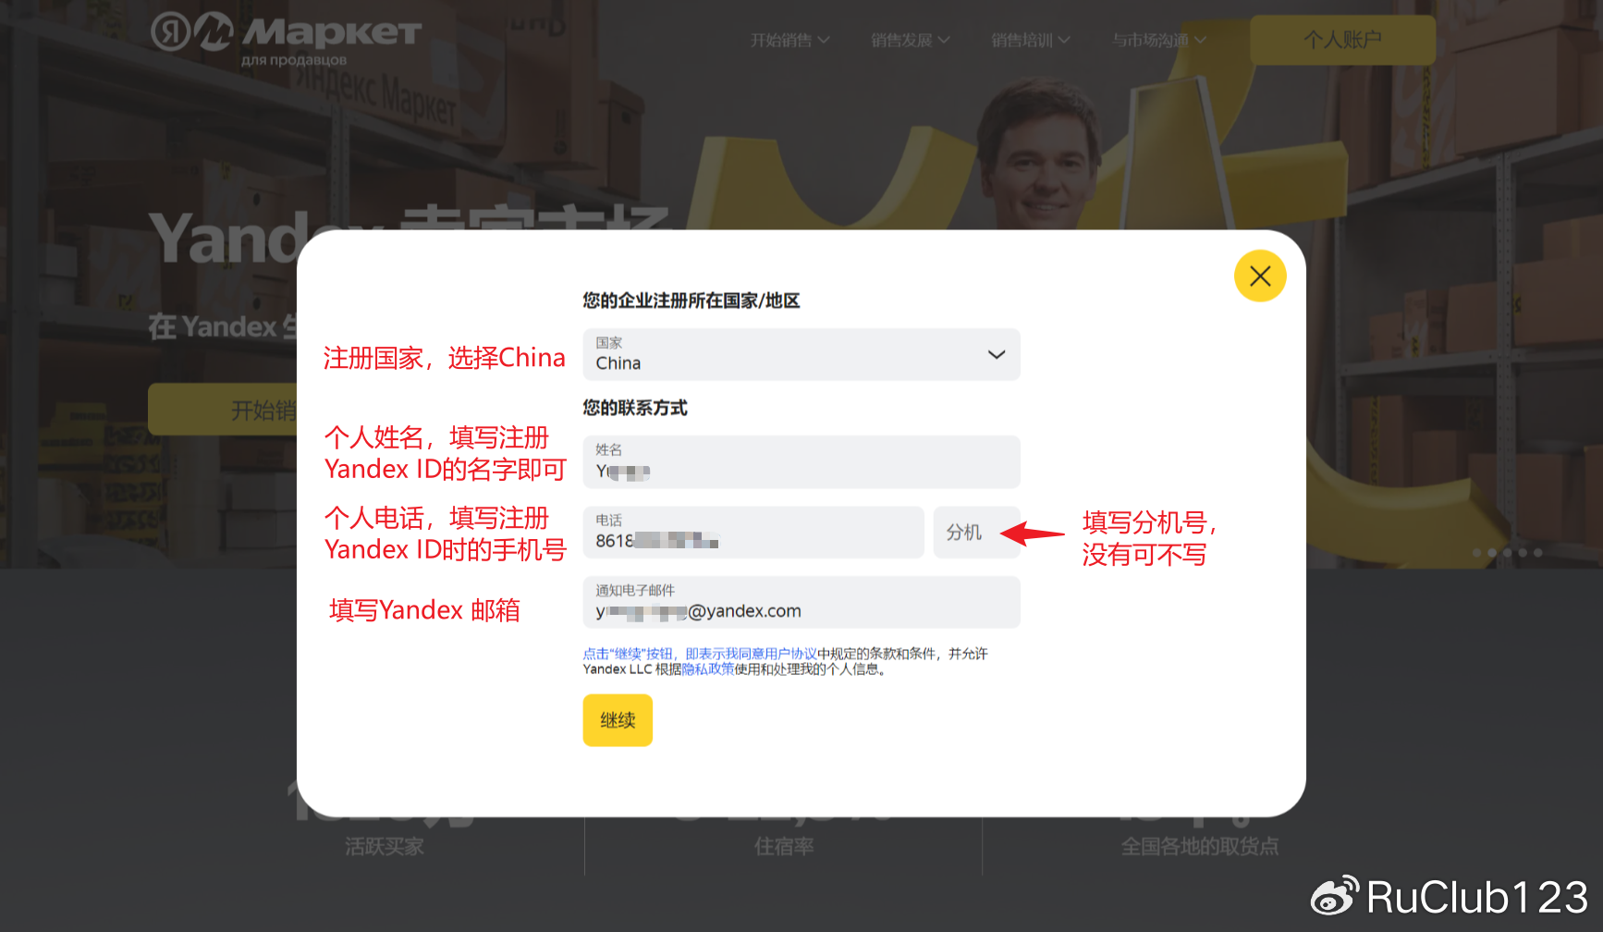Click the start selling button behind dialog
This screenshot has height=932, width=1603.
(x=223, y=410)
